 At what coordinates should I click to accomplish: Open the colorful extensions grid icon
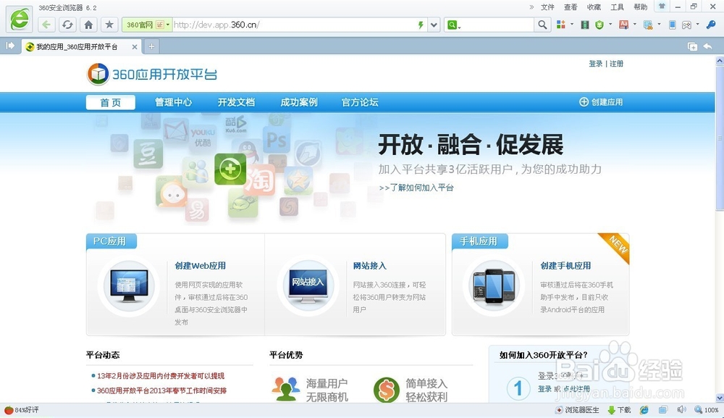pos(561,25)
